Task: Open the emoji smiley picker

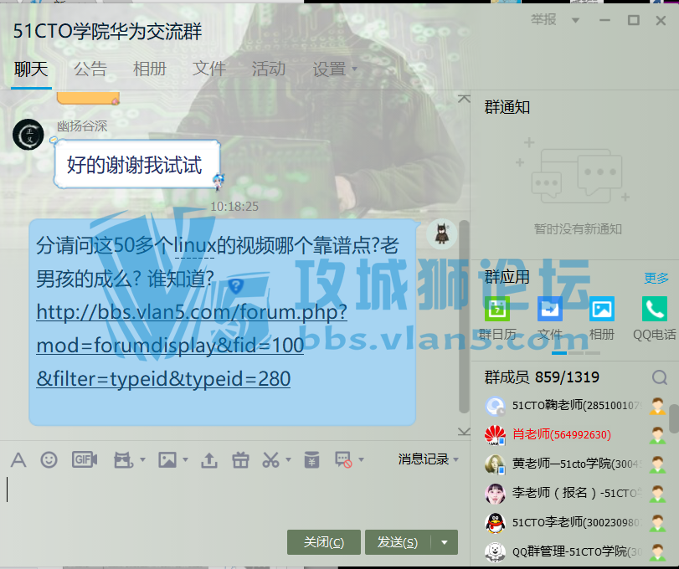Action: (49, 459)
